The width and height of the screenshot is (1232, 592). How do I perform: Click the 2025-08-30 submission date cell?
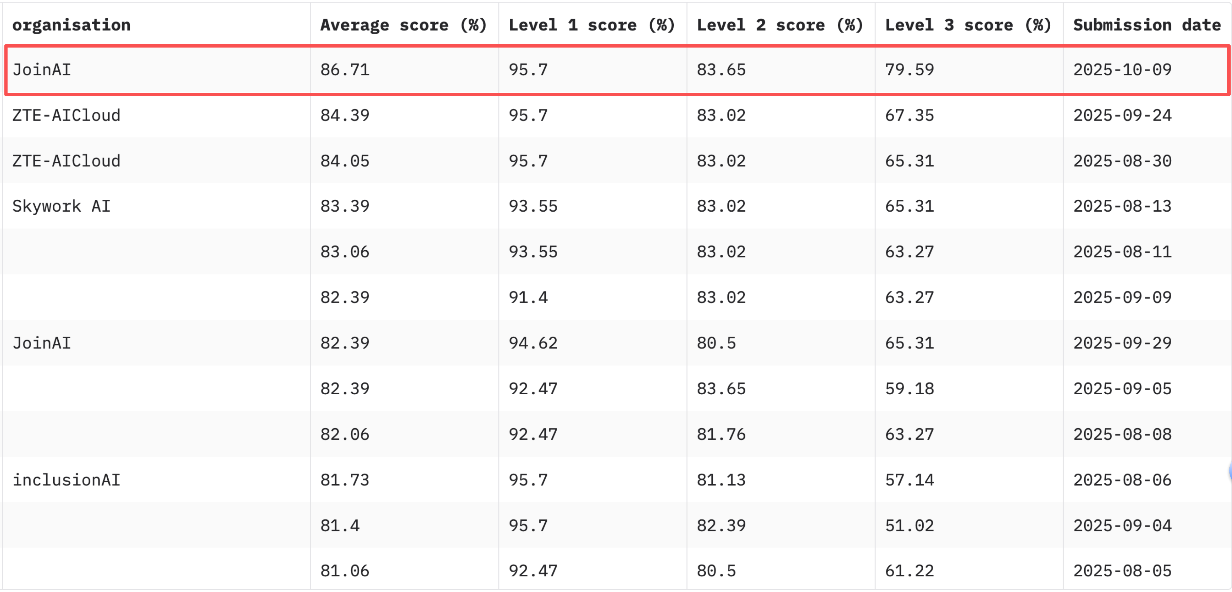click(1122, 161)
